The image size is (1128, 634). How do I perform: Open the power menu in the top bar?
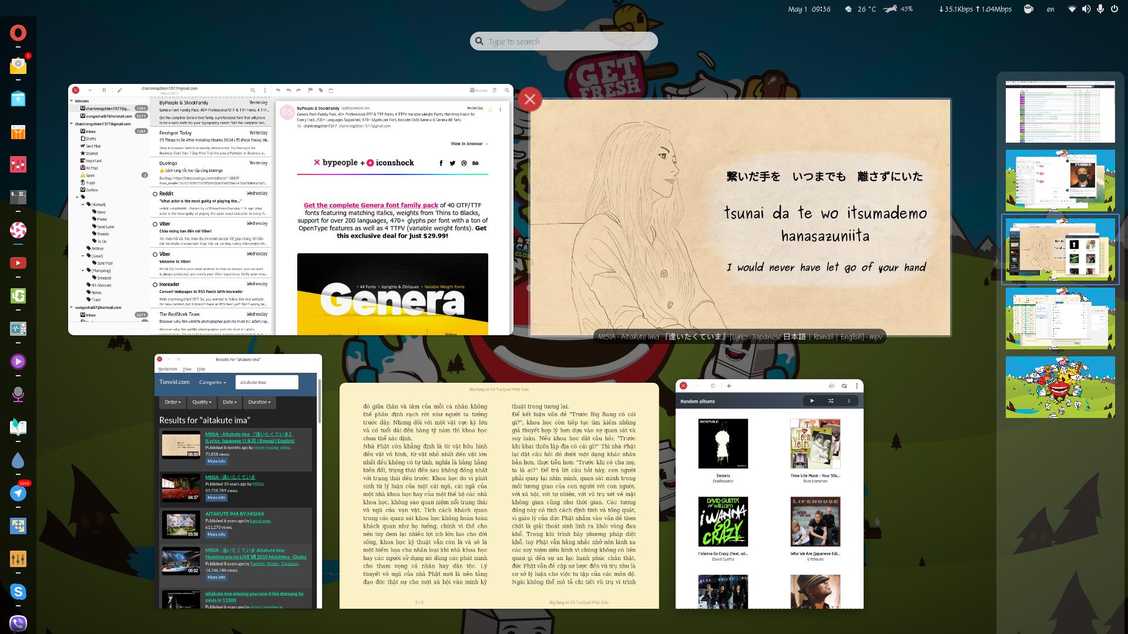point(1114,9)
